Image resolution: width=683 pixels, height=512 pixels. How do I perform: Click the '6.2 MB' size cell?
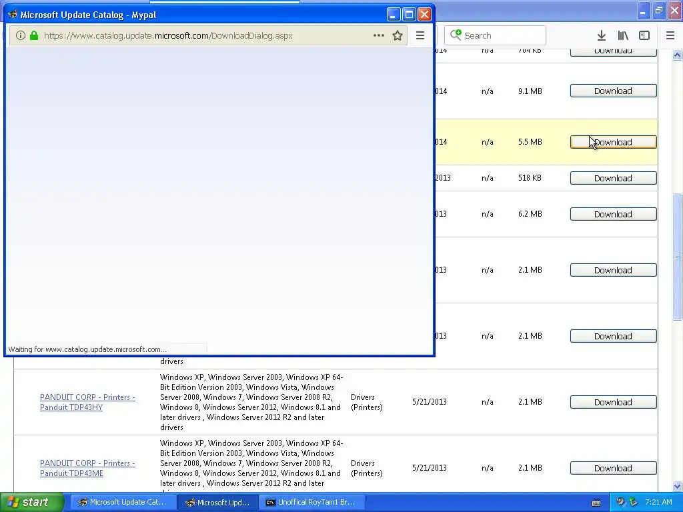(x=530, y=214)
